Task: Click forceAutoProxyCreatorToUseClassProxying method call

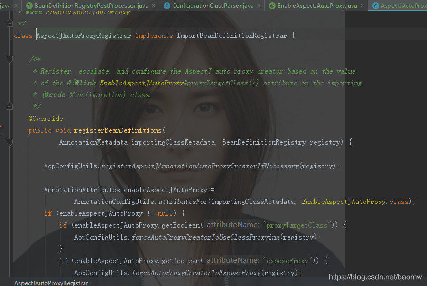Action: click(205, 237)
